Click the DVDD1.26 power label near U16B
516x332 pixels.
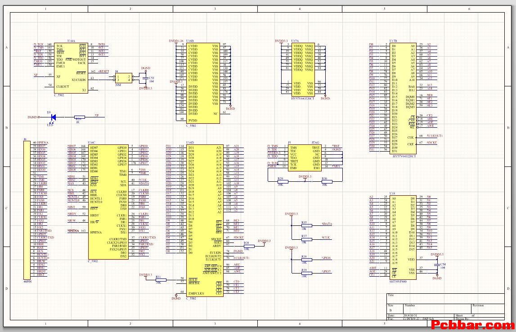point(176,41)
